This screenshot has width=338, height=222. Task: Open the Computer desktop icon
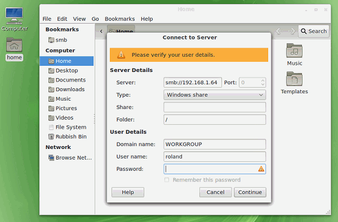[14, 19]
